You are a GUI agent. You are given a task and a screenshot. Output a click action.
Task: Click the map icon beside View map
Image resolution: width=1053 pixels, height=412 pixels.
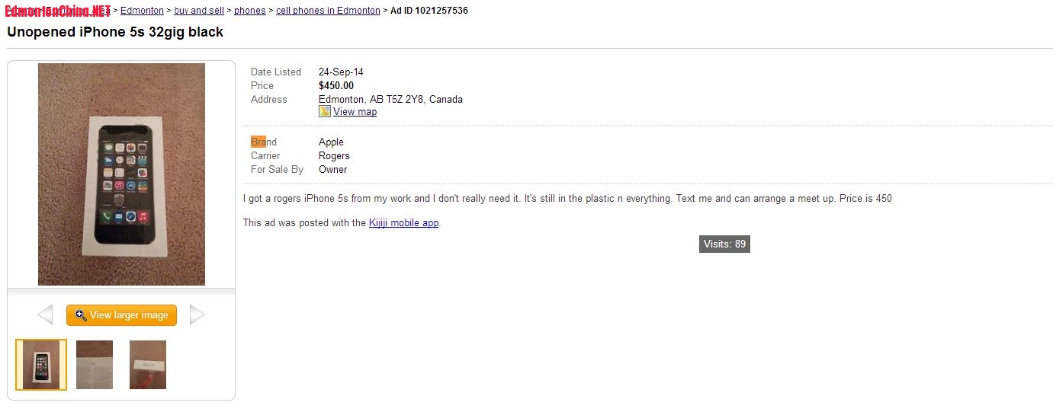(x=325, y=111)
